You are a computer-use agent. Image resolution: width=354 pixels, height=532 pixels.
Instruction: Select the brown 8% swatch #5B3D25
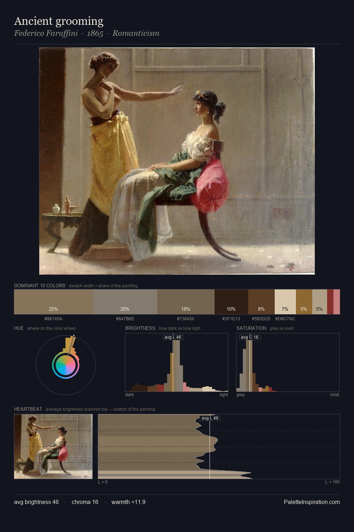tap(261, 302)
